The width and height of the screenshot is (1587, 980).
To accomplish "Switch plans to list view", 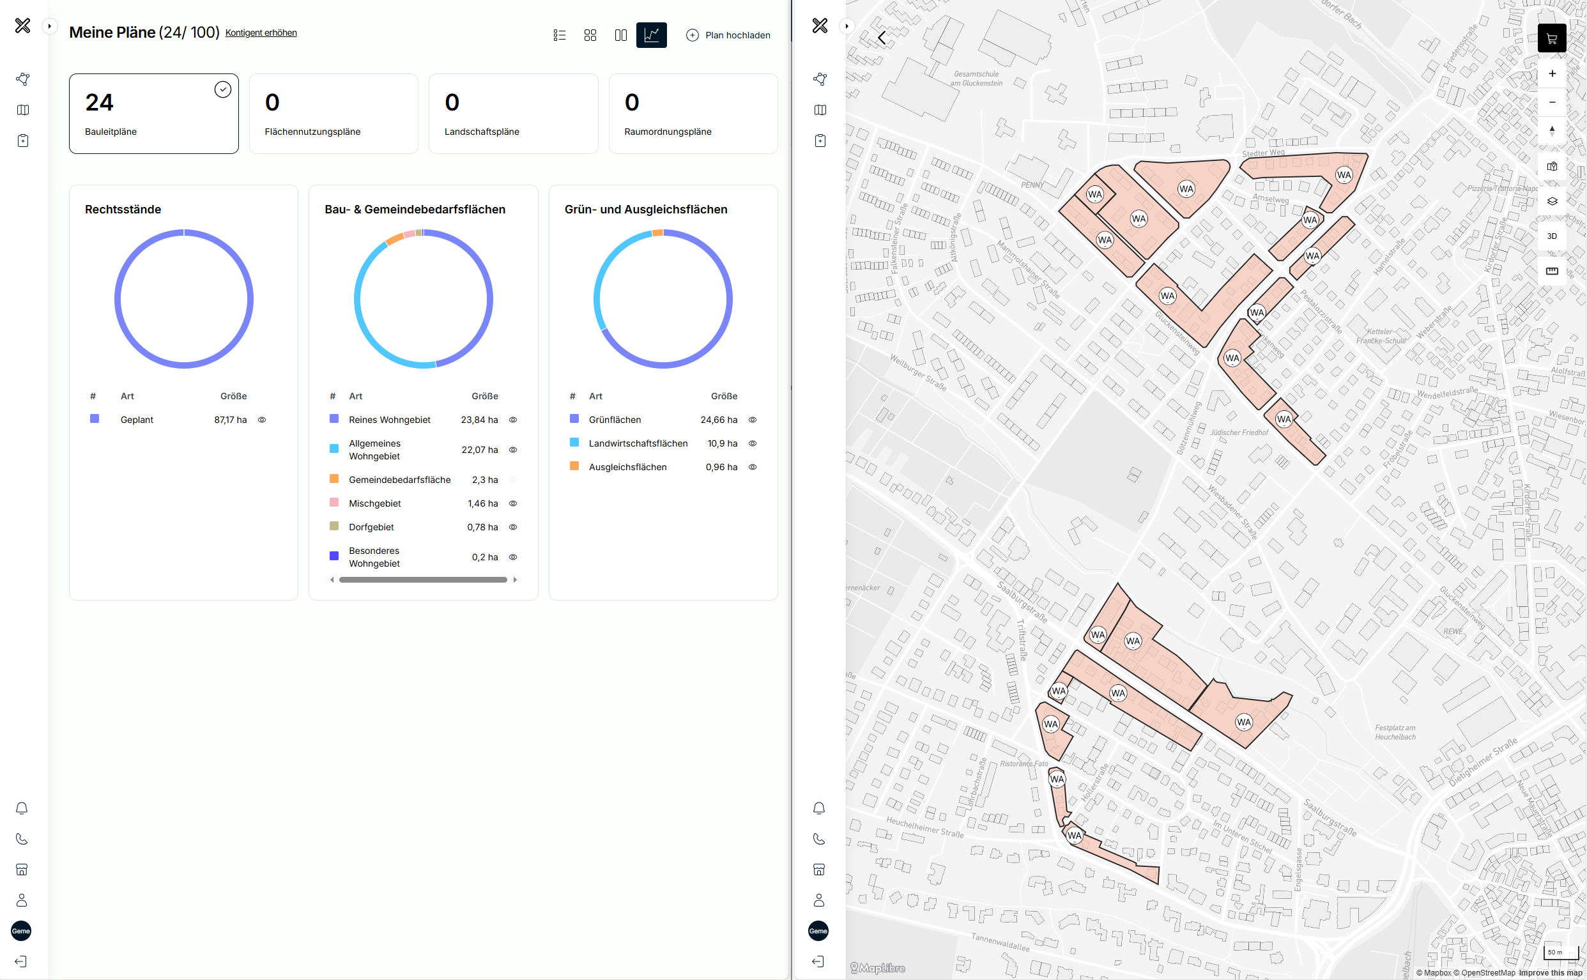I will click(559, 35).
